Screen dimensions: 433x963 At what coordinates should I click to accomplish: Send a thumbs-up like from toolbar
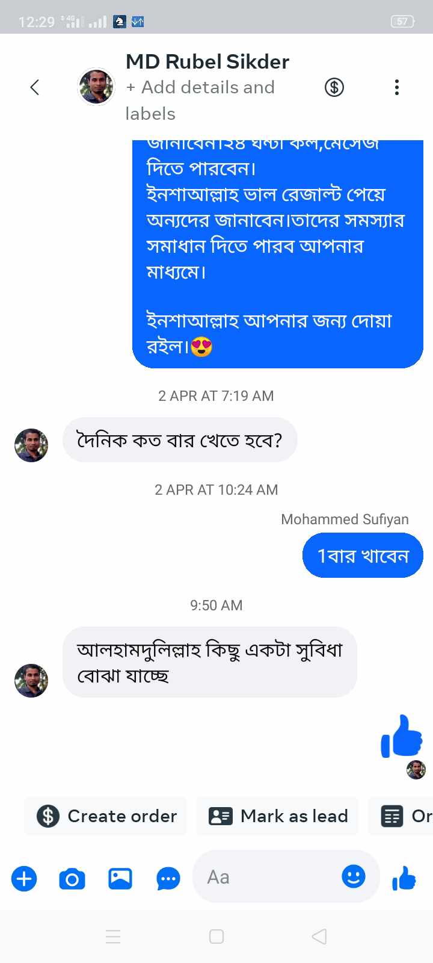click(404, 879)
